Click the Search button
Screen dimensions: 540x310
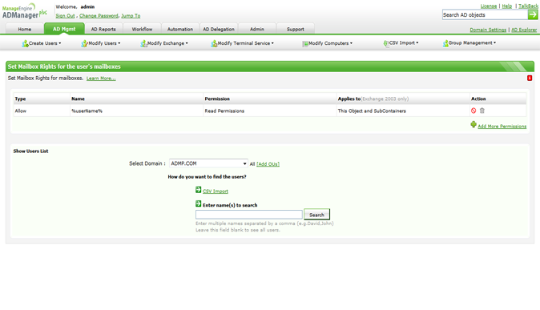pos(316,215)
